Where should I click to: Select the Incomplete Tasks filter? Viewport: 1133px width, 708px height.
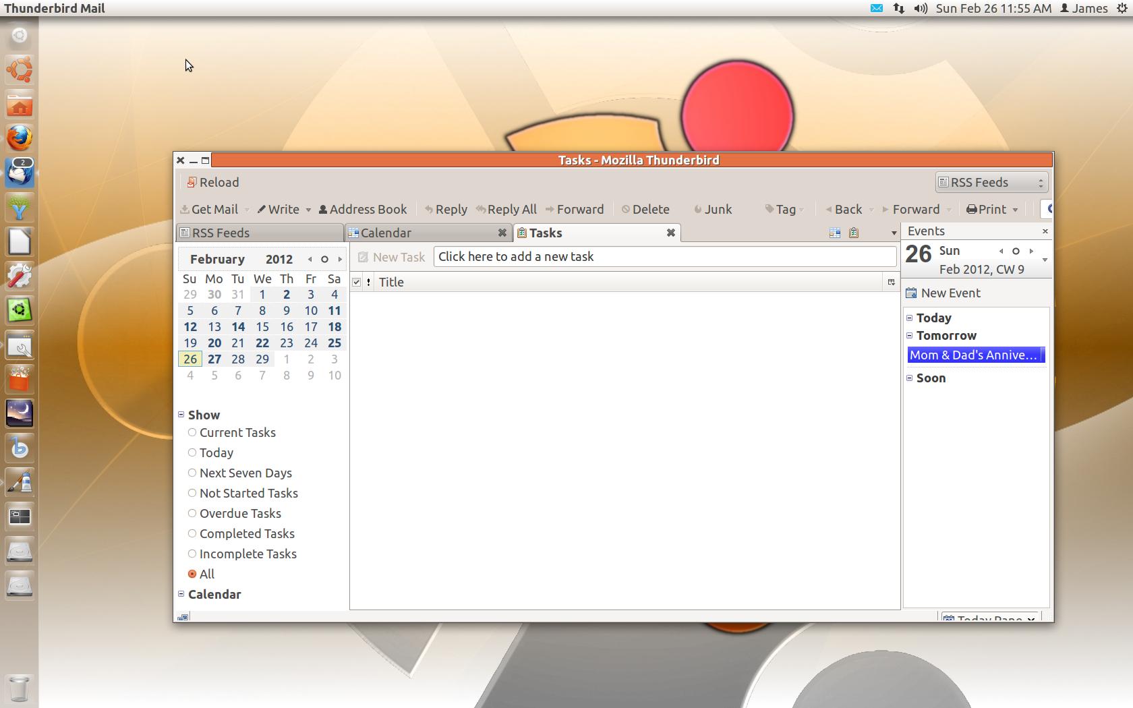pos(242,554)
